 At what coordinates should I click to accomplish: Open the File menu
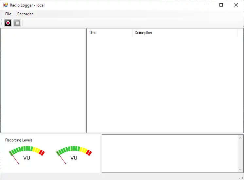click(x=8, y=14)
